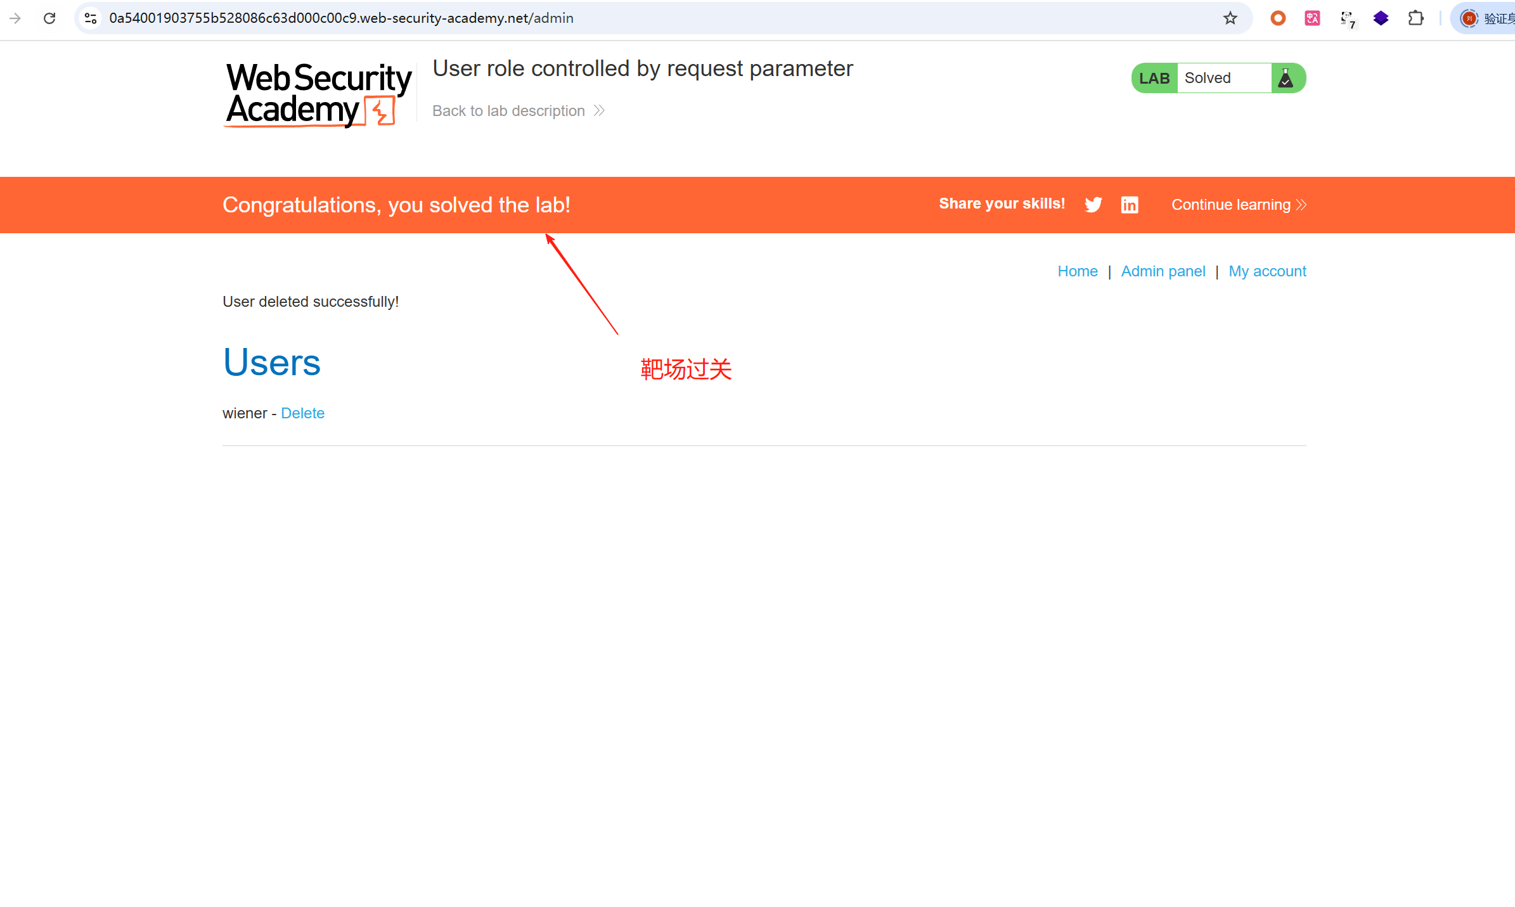
Task: Delete the wiener user
Action: (x=302, y=413)
